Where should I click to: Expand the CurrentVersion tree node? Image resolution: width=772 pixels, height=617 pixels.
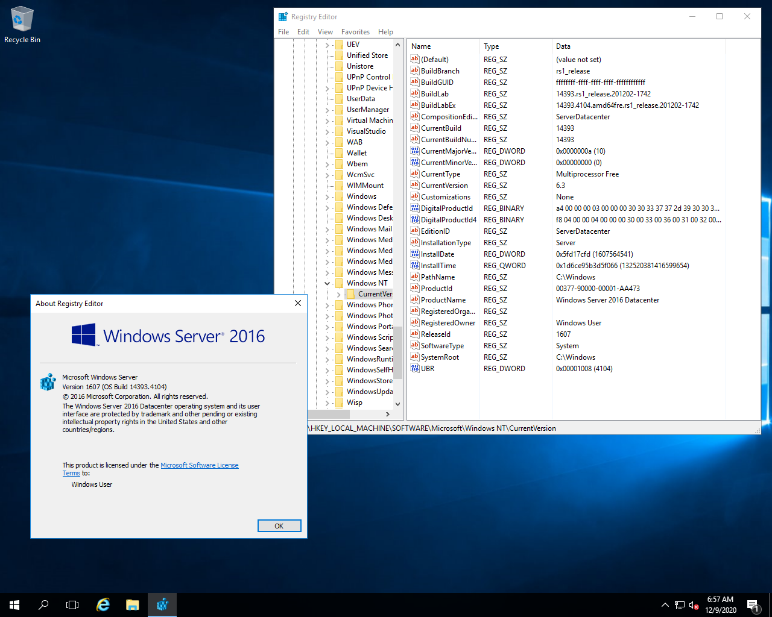(x=338, y=294)
